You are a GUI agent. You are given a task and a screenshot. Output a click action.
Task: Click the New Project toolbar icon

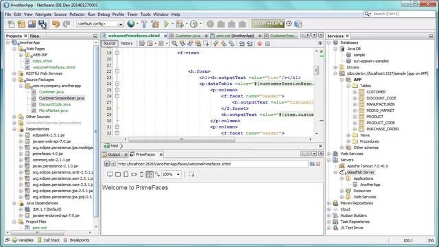tap(21, 24)
